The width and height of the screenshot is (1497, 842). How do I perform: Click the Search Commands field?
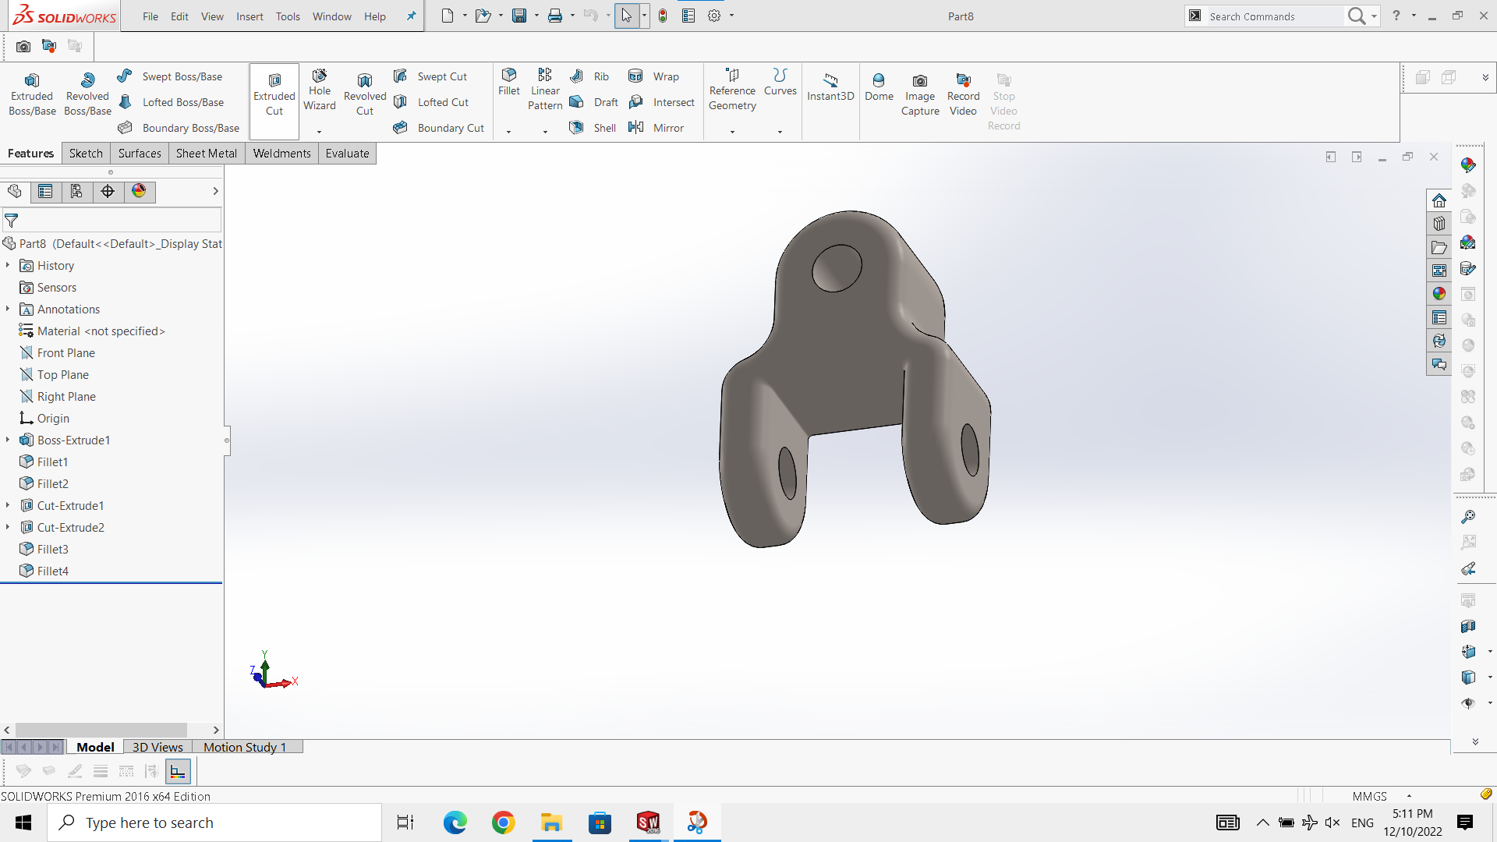[1274, 16]
